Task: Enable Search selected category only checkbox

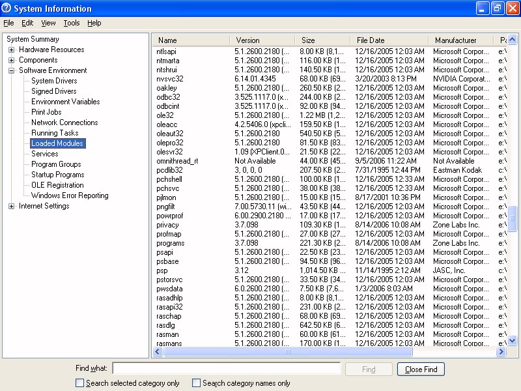Action: pos(80,383)
